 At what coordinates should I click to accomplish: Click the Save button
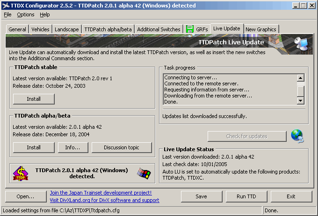[x=202, y=196]
